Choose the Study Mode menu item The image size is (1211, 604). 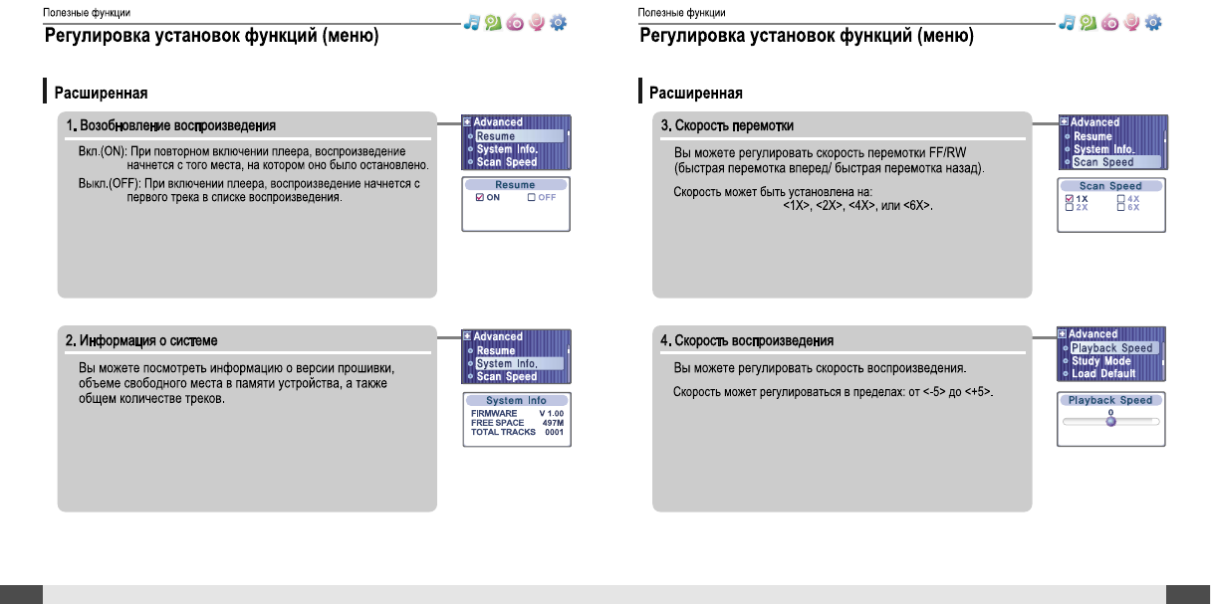(x=1101, y=361)
